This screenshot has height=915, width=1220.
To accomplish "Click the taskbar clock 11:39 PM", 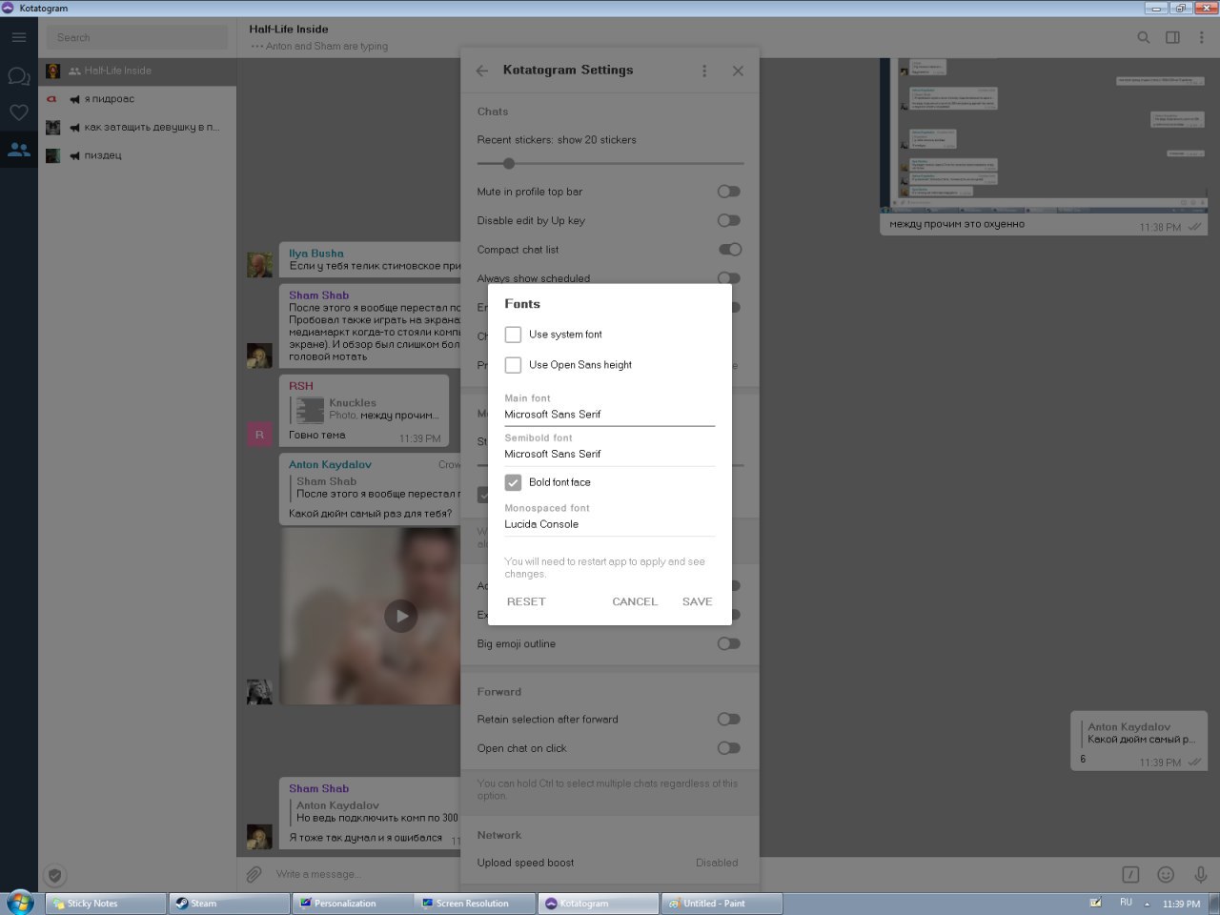I will click(x=1181, y=904).
